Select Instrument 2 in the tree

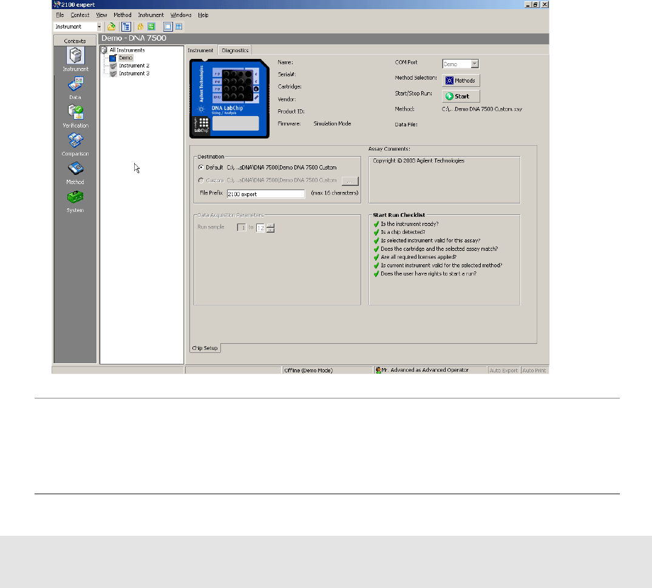[134, 66]
